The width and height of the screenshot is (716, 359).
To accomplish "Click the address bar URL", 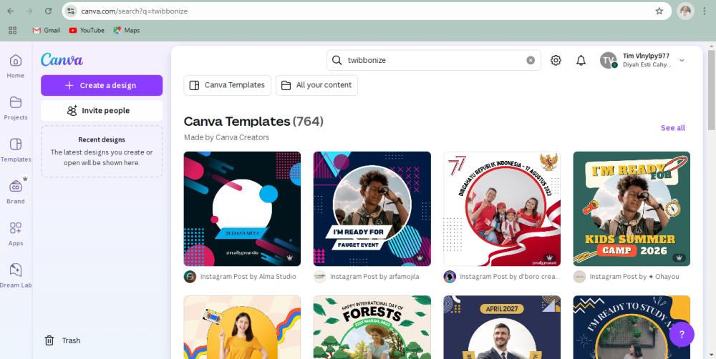I will click(x=135, y=11).
